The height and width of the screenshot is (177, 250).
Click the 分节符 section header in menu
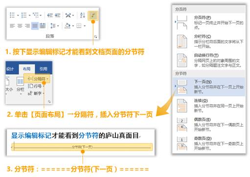181,74
